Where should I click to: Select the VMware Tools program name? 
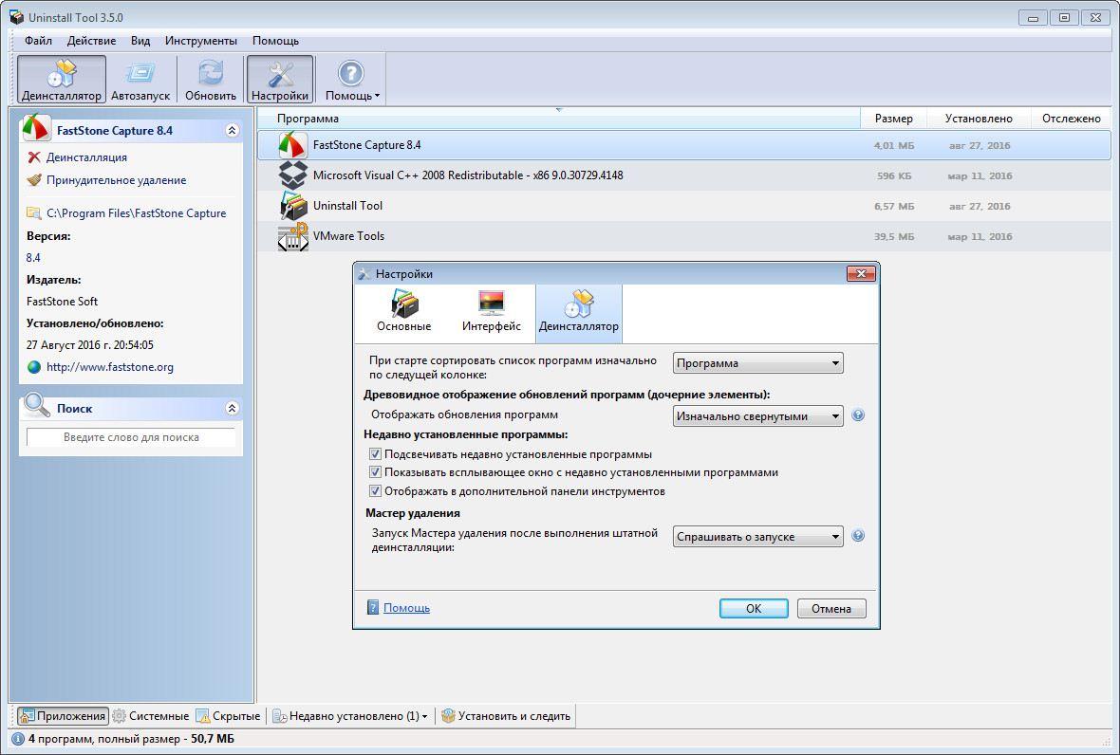click(x=348, y=236)
